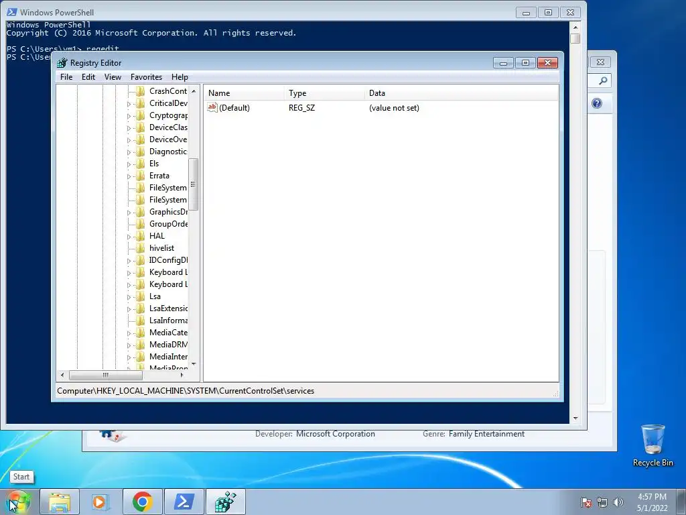Click the MediaInter folder icon
This screenshot has width=686, height=515.
(x=141, y=357)
